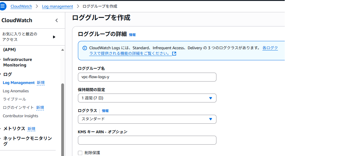
Task: Click the external link icon in info banner
Action: pyautogui.click(x=174, y=54)
